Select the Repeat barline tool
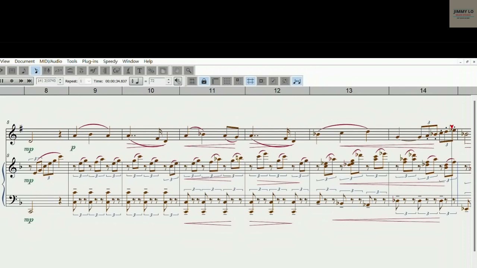The width and height of the screenshot is (477, 268). [105, 71]
